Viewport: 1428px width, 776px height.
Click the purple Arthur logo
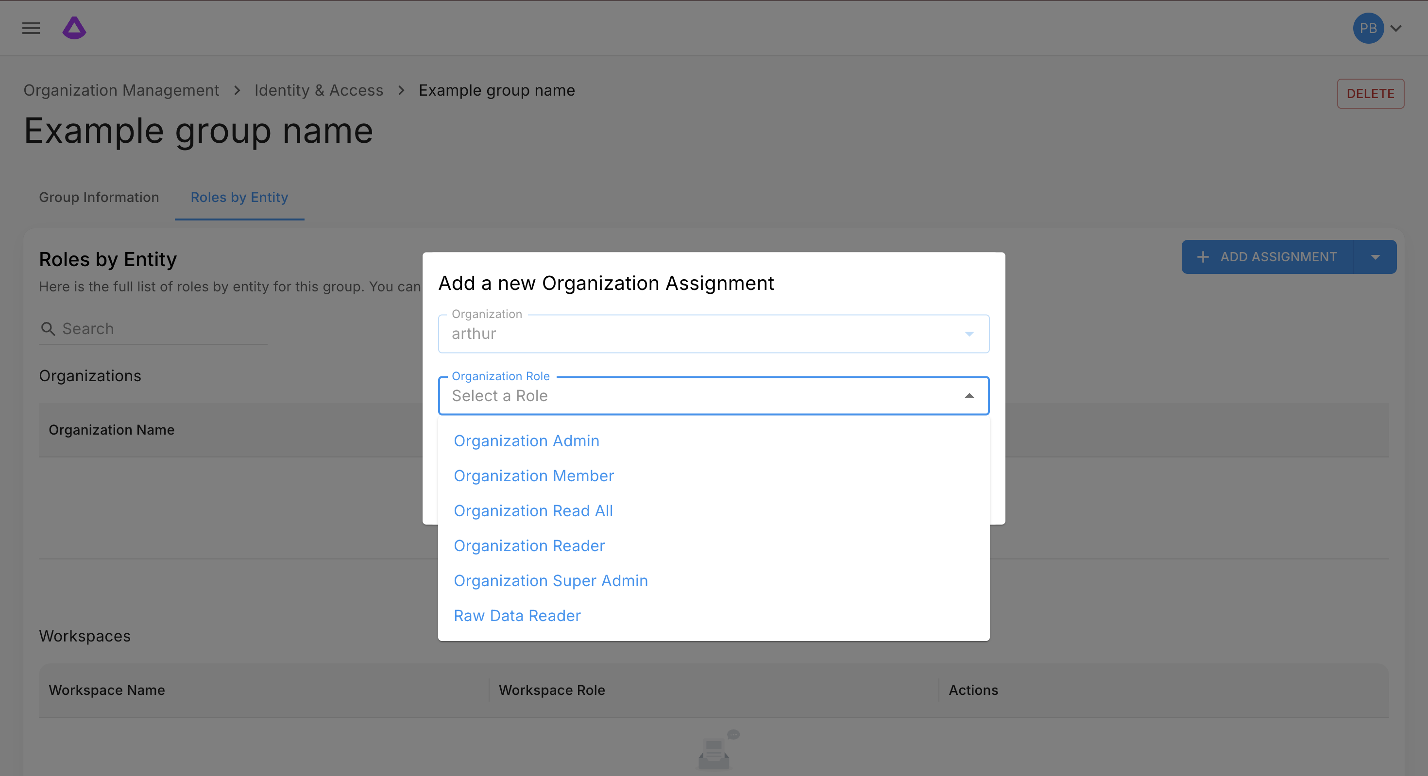coord(74,28)
